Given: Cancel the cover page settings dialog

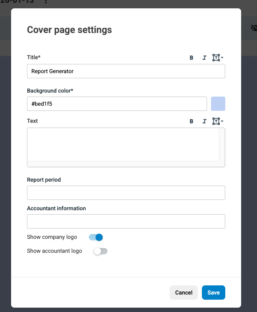Looking at the screenshot, I should pyautogui.click(x=184, y=293).
